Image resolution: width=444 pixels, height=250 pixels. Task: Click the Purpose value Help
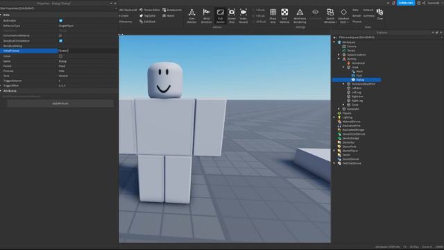pos(62,71)
